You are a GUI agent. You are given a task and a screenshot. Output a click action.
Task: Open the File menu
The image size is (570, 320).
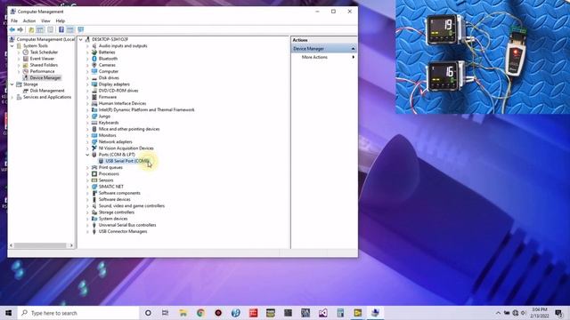[14, 21]
